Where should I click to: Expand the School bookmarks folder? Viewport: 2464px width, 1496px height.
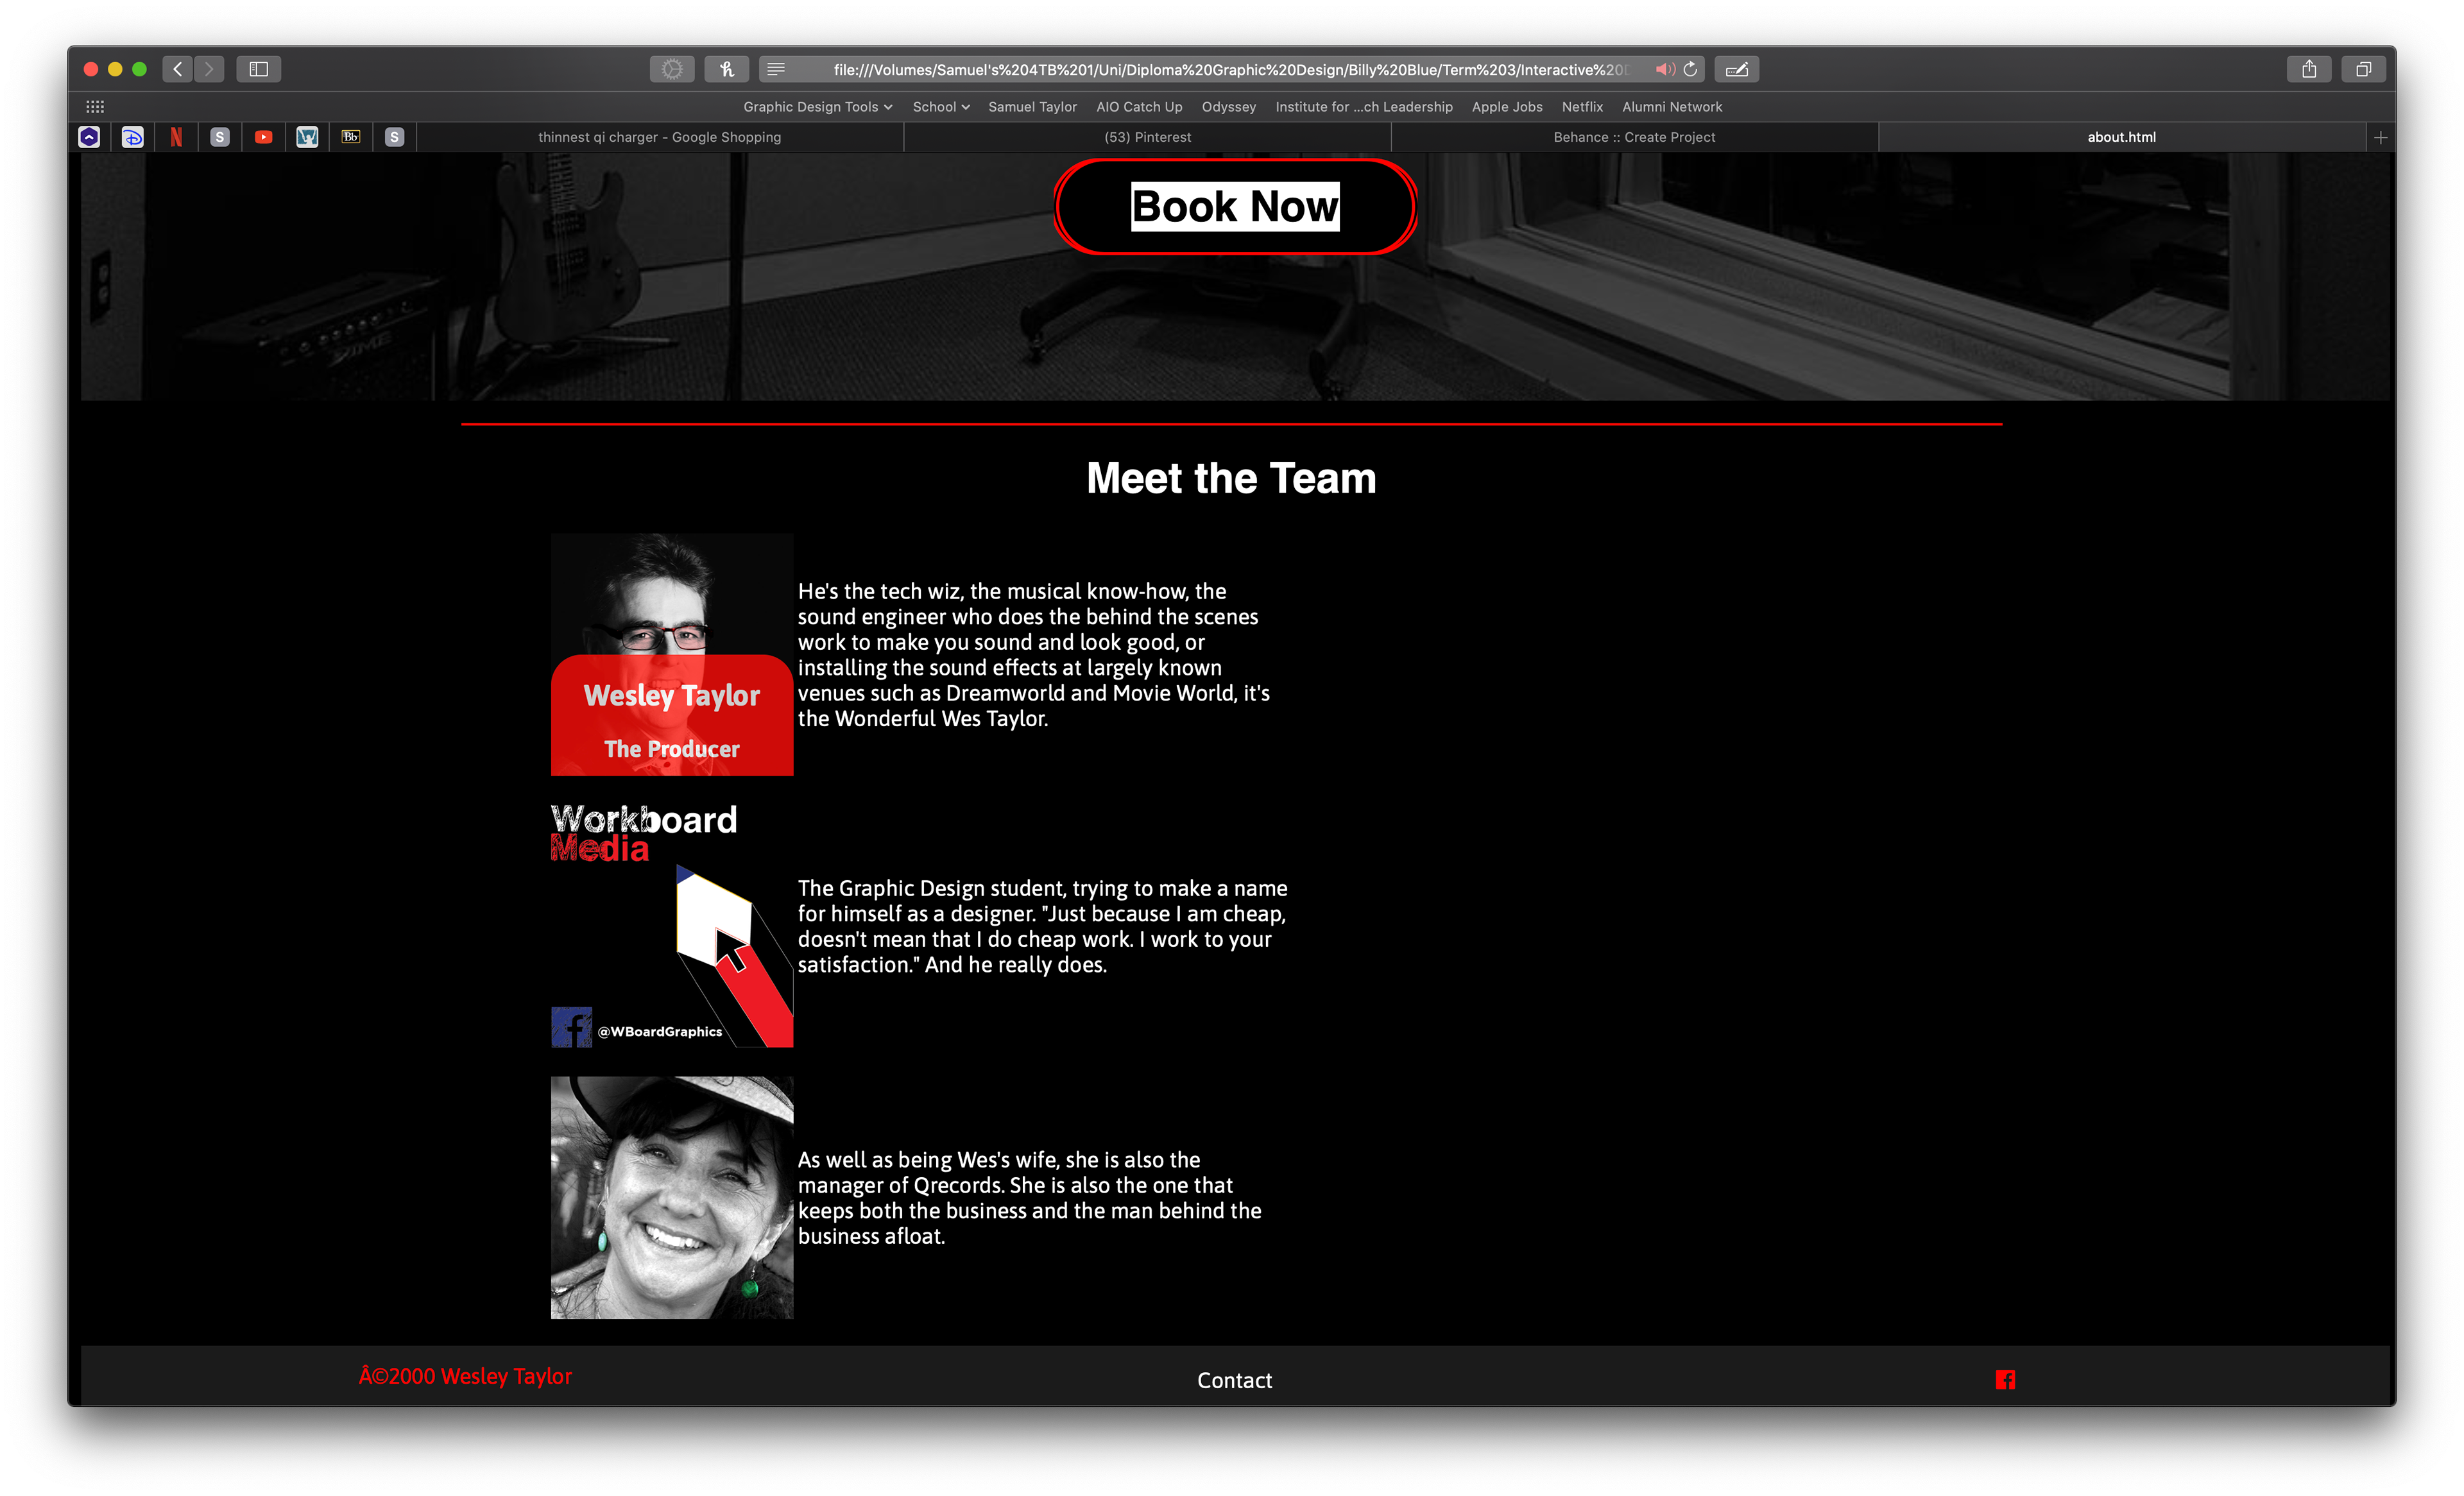point(941,107)
